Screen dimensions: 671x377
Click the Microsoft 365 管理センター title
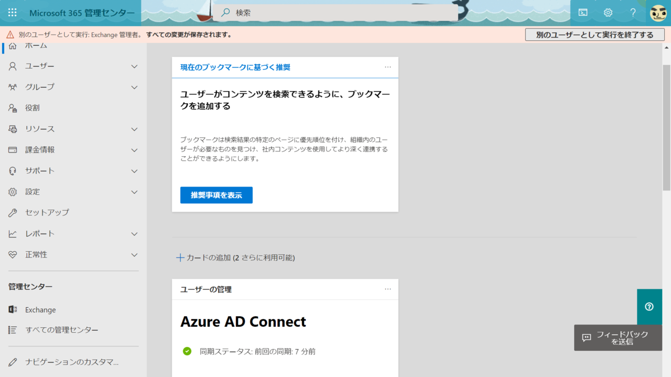click(x=82, y=13)
